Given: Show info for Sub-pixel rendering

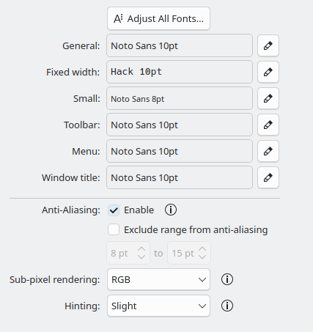Looking at the screenshot, I should 227,279.
